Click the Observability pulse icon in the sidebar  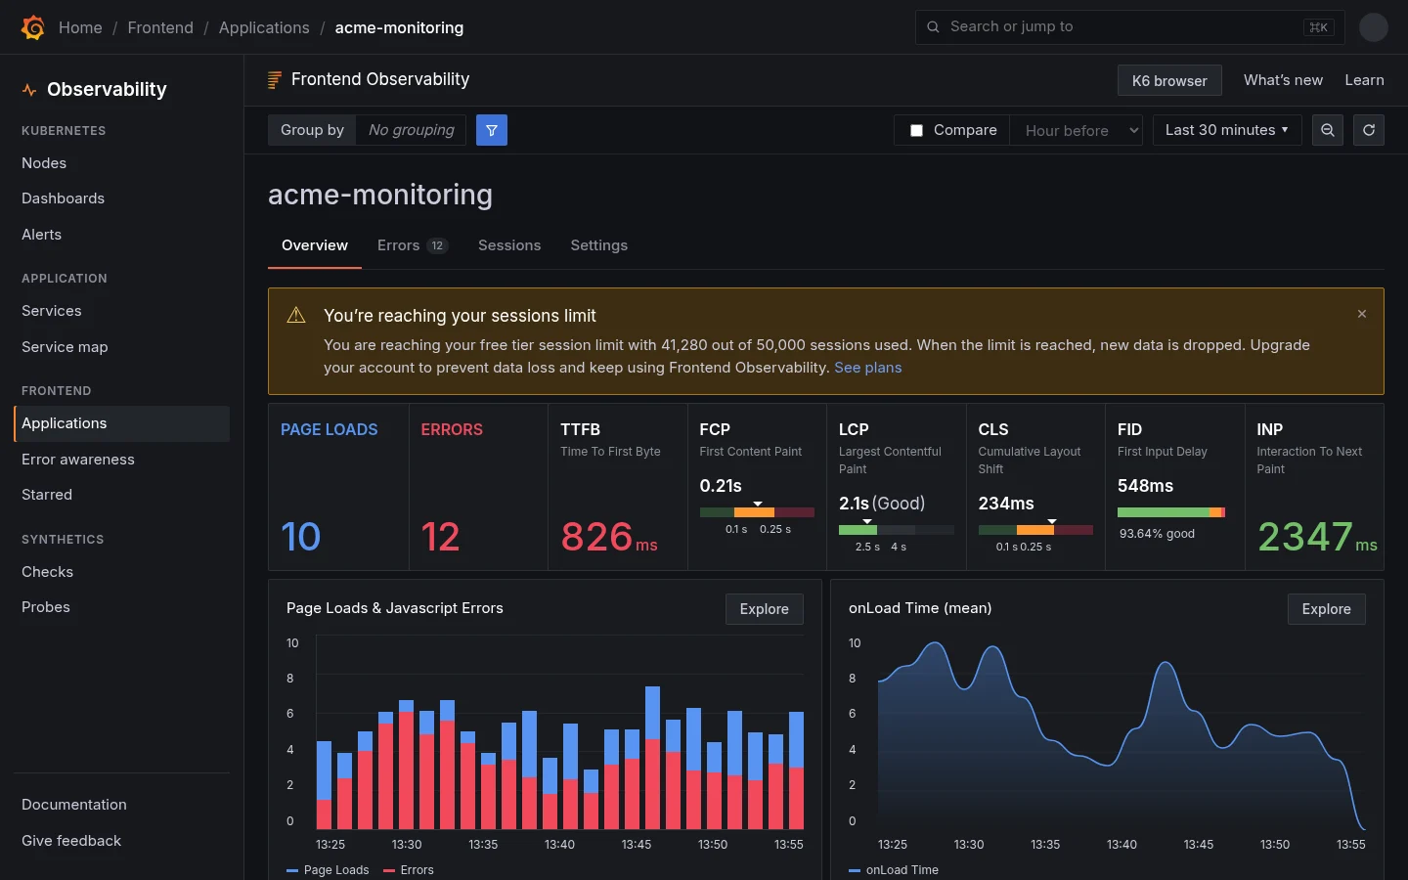click(29, 90)
